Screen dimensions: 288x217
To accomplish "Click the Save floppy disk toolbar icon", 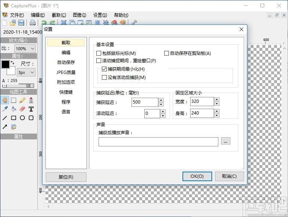I will [21, 23].
